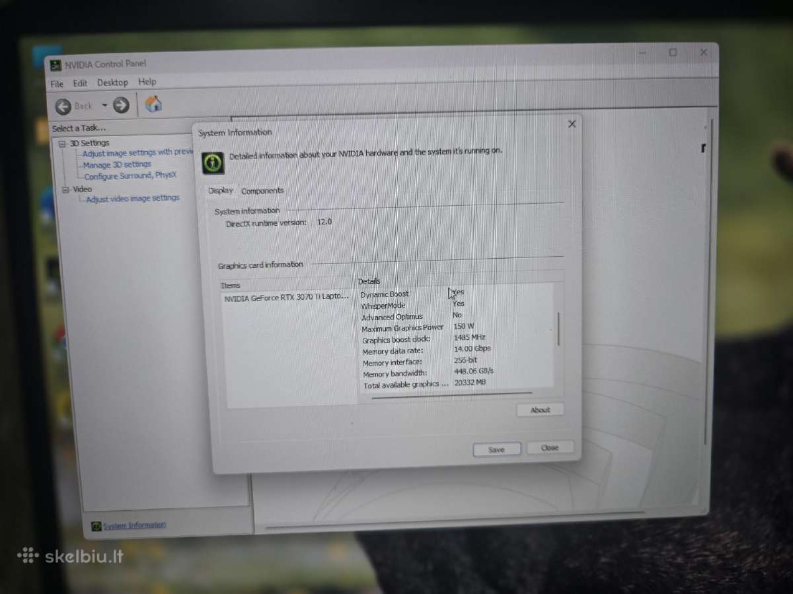Open the Edit menu
Image resolution: width=793 pixels, height=594 pixels.
80,83
